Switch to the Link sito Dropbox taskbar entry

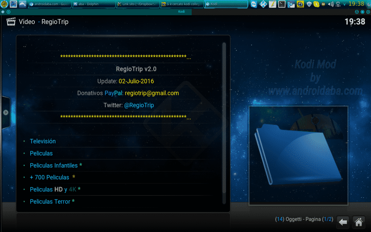click(x=138, y=4)
